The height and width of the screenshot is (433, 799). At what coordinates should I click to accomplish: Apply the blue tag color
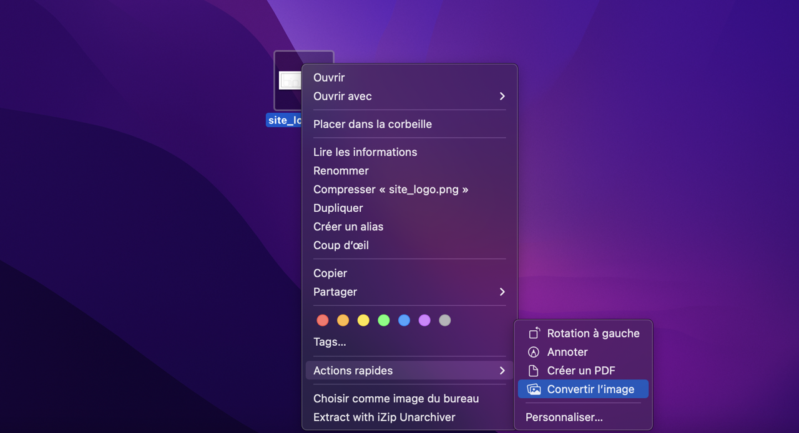coord(404,320)
